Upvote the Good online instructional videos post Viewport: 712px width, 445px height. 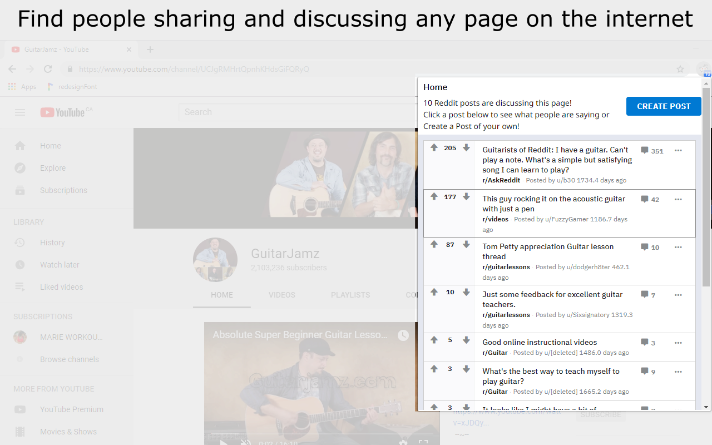[434, 340]
